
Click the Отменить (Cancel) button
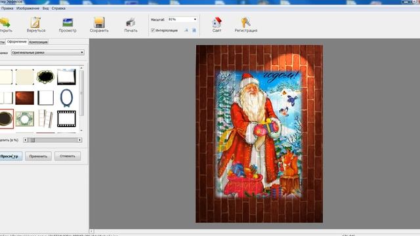pos(68,156)
